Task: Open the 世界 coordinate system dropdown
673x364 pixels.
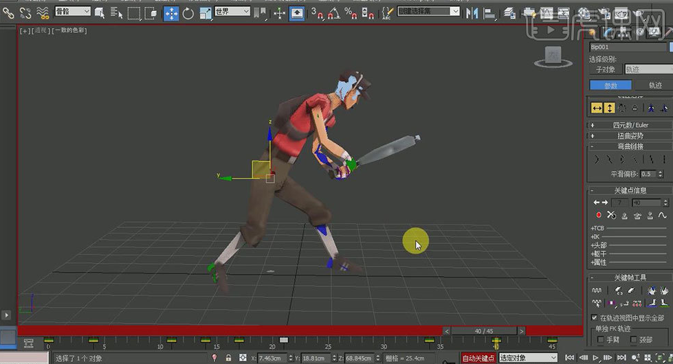Action: (232, 12)
